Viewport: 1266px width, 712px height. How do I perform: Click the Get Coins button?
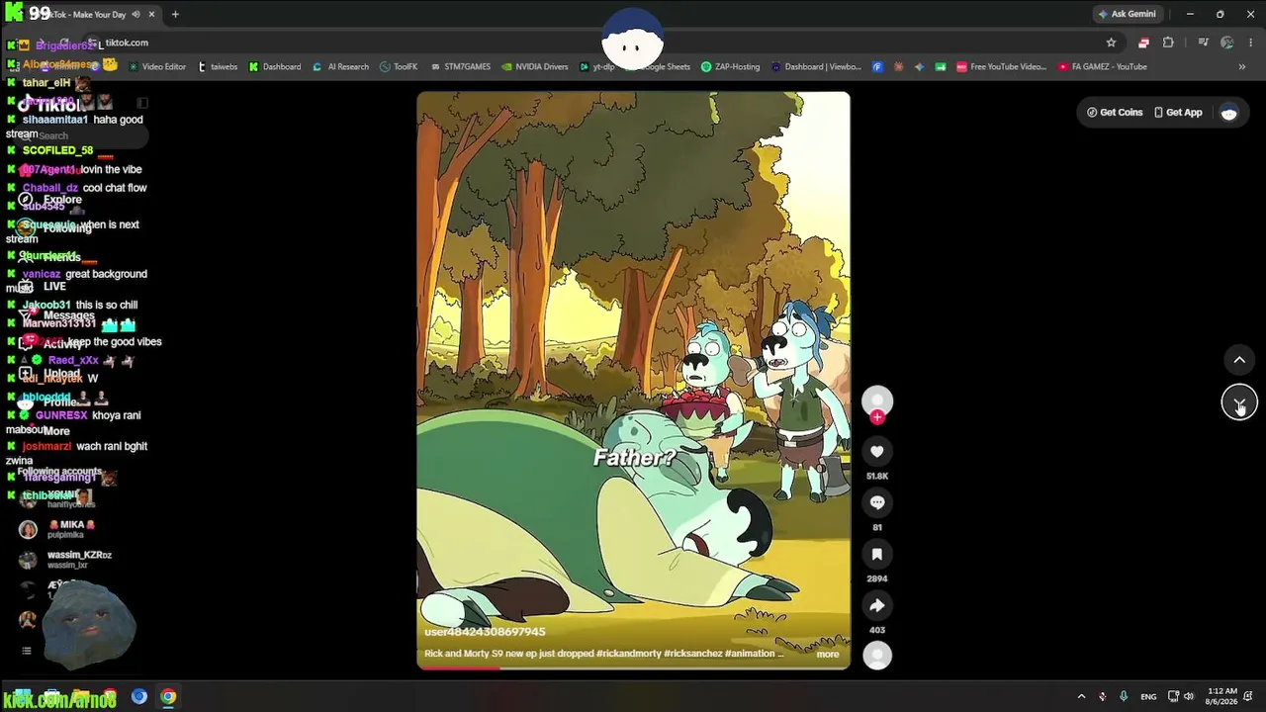pyautogui.click(x=1115, y=113)
